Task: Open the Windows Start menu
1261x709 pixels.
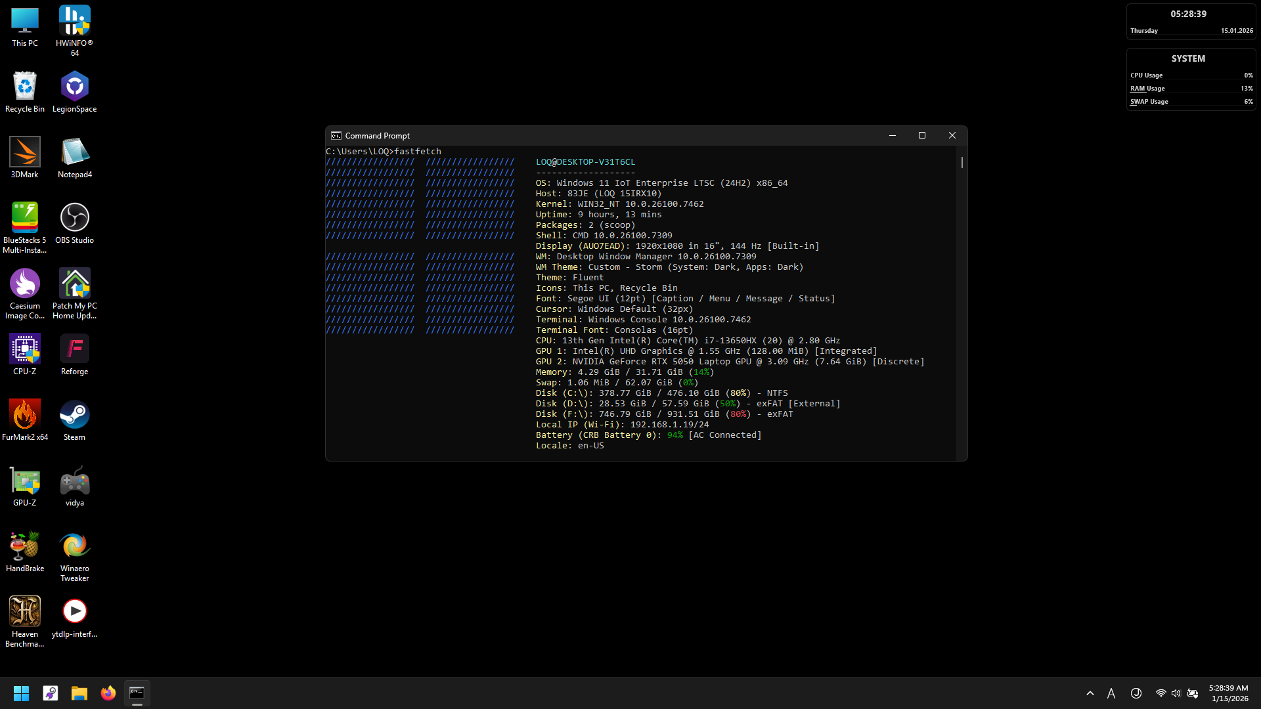Action: [x=21, y=693]
